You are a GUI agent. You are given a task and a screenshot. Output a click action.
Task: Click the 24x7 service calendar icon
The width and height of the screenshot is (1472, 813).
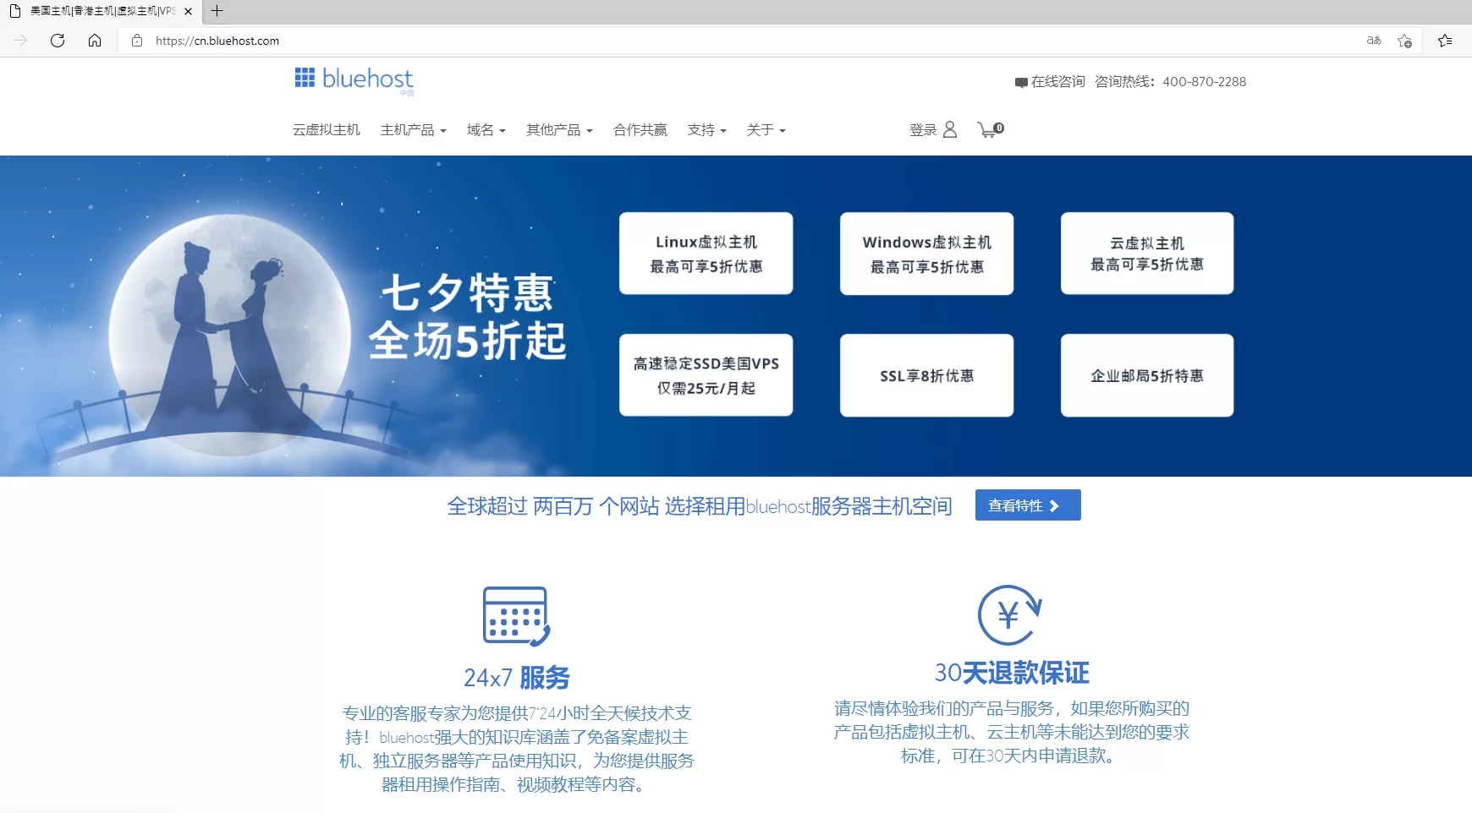pyautogui.click(x=516, y=616)
